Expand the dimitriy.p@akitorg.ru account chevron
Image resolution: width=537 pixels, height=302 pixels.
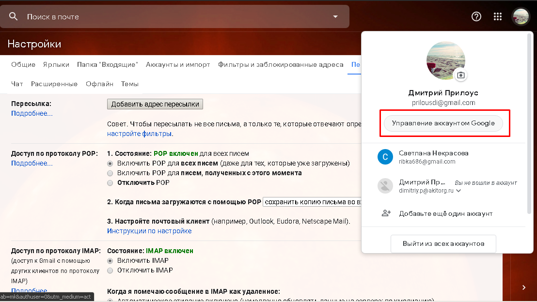pyautogui.click(x=458, y=191)
